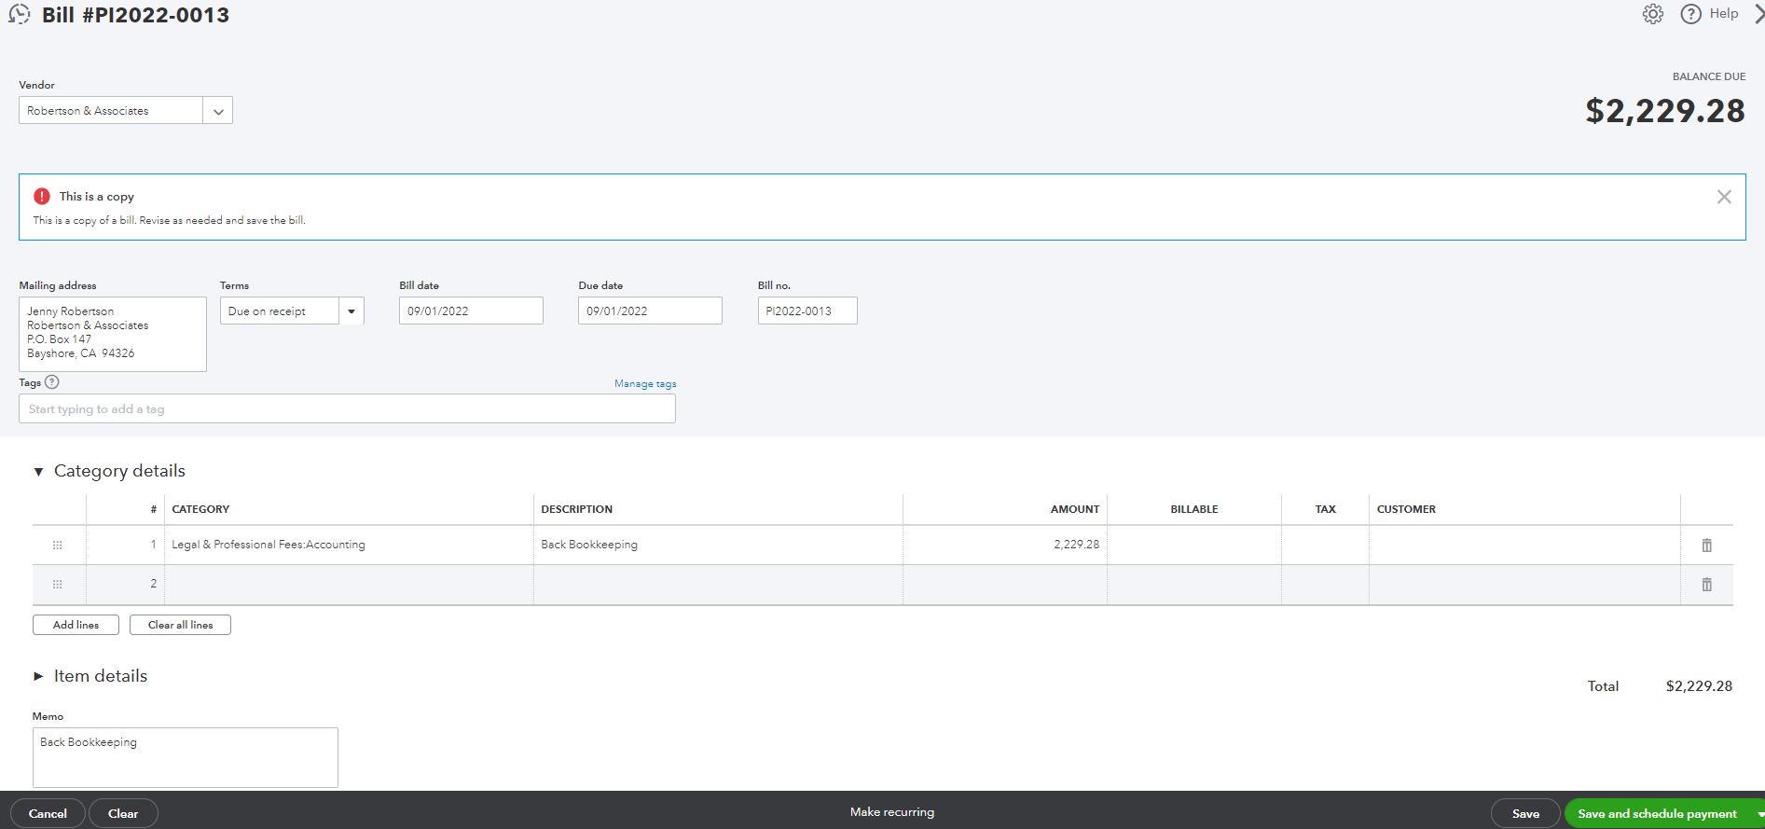Click the $2,229.28 balance due amount
The height and width of the screenshot is (829, 1765).
[x=1665, y=111]
